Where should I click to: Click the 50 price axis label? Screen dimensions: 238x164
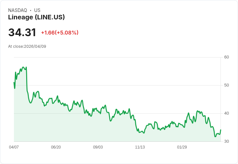226,85
